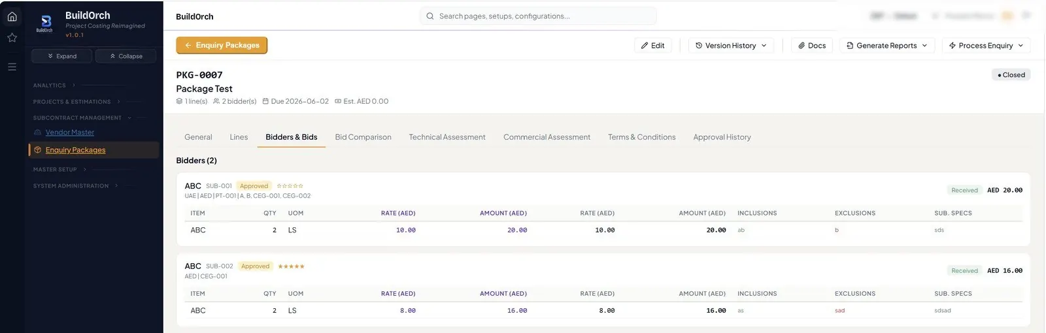Open the Approval History tab
The height and width of the screenshot is (333, 1046).
pyautogui.click(x=722, y=137)
